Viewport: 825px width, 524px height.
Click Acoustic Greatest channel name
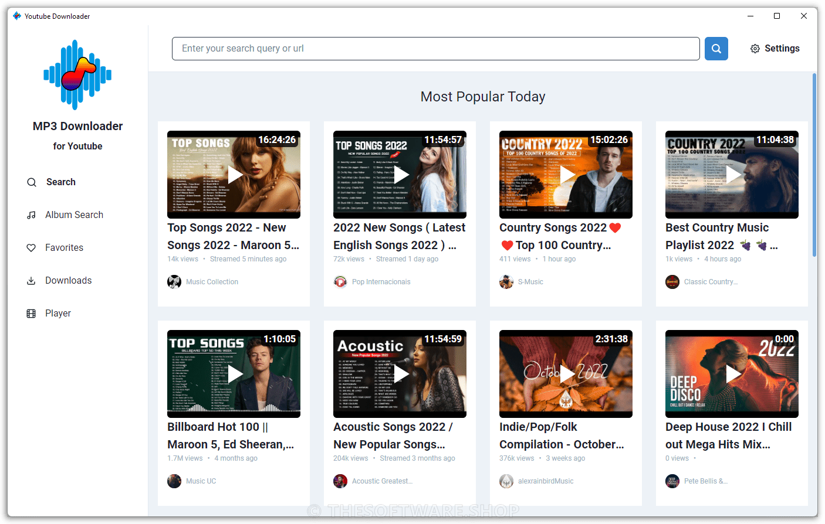click(382, 481)
